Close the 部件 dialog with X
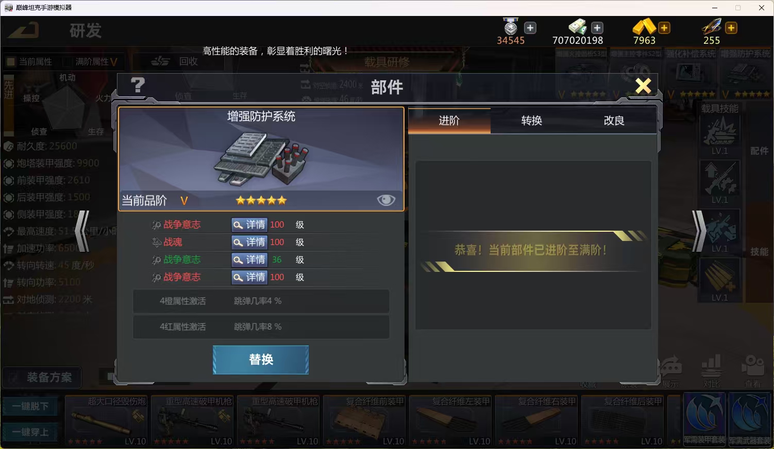 643,85
